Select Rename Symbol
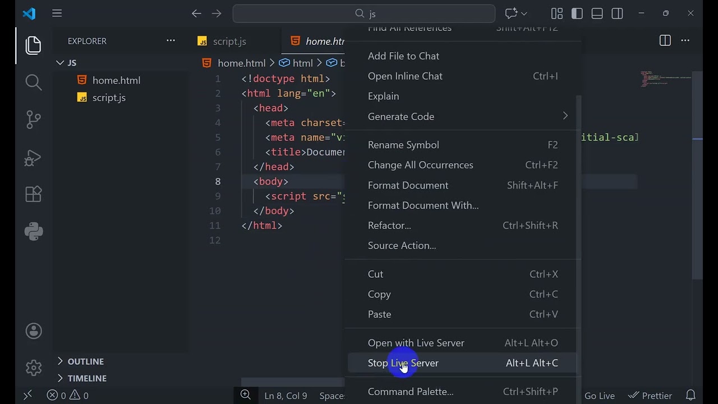Viewport: 718px width, 404px height. coord(463,145)
